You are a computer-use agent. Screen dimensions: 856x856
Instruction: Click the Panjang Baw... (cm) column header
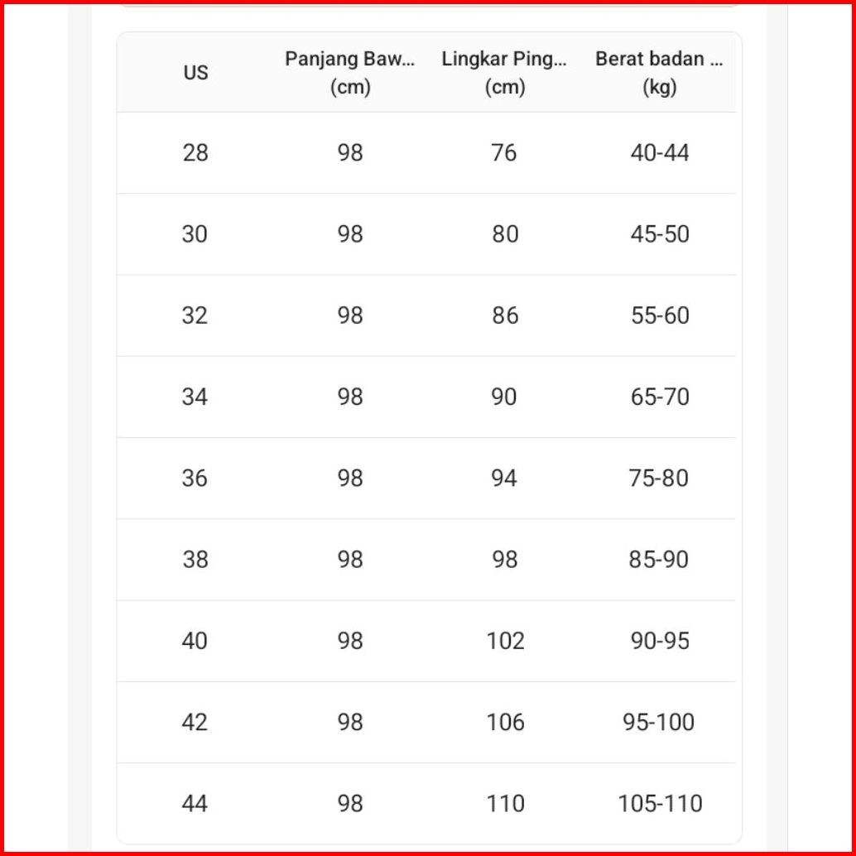[x=349, y=73]
